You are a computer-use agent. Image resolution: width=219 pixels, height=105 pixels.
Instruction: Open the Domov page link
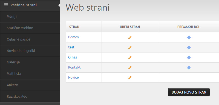(x=73, y=37)
